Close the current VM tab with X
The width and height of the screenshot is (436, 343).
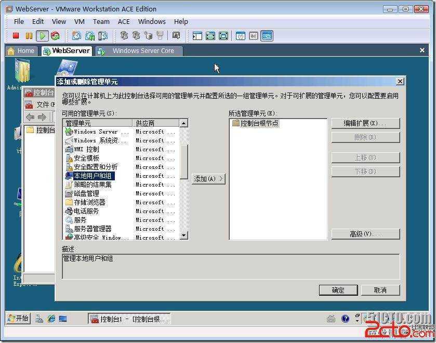422,50
